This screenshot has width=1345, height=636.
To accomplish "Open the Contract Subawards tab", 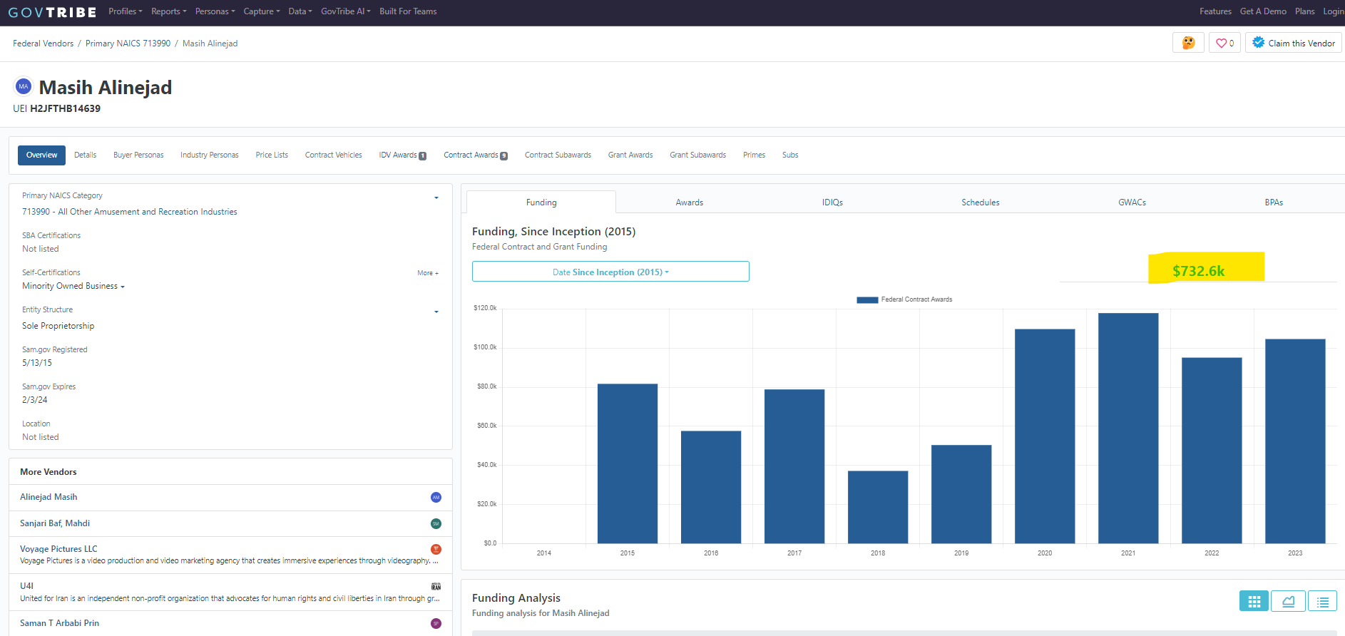I will tap(558, 155).
